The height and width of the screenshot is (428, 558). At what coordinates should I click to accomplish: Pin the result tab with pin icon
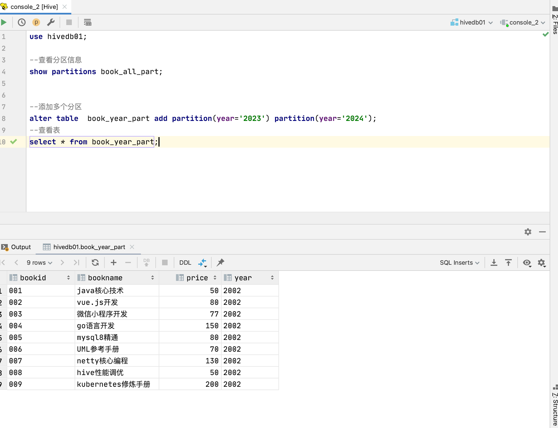(221, 262)
